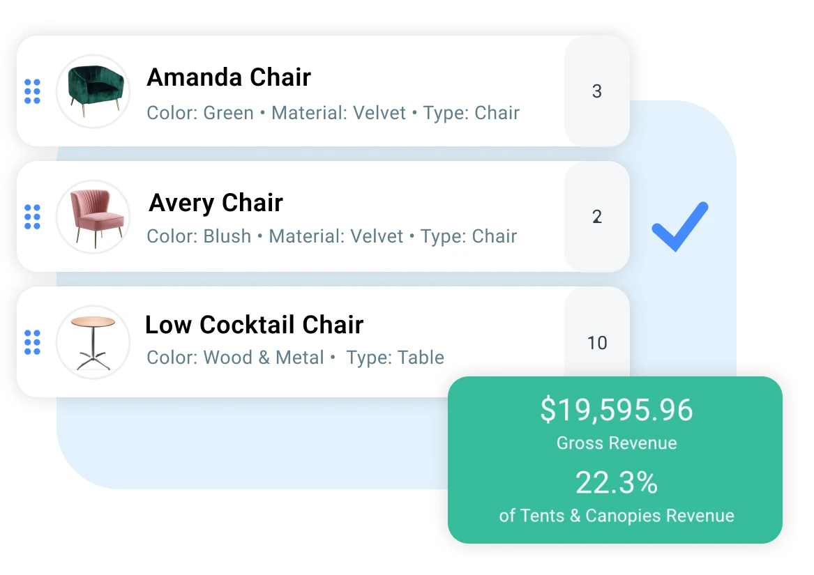
Task: Open the Low Cocktail Chair title
Action: [x=255, y=325]
